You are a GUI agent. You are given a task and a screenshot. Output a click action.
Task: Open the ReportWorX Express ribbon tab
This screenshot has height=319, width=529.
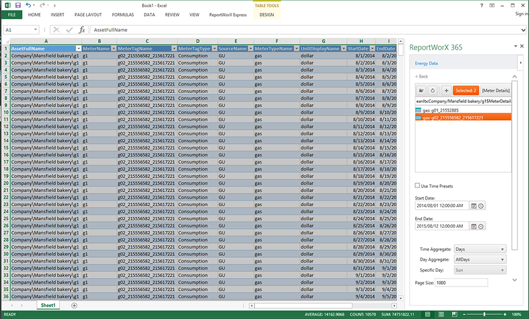(228, 14)
